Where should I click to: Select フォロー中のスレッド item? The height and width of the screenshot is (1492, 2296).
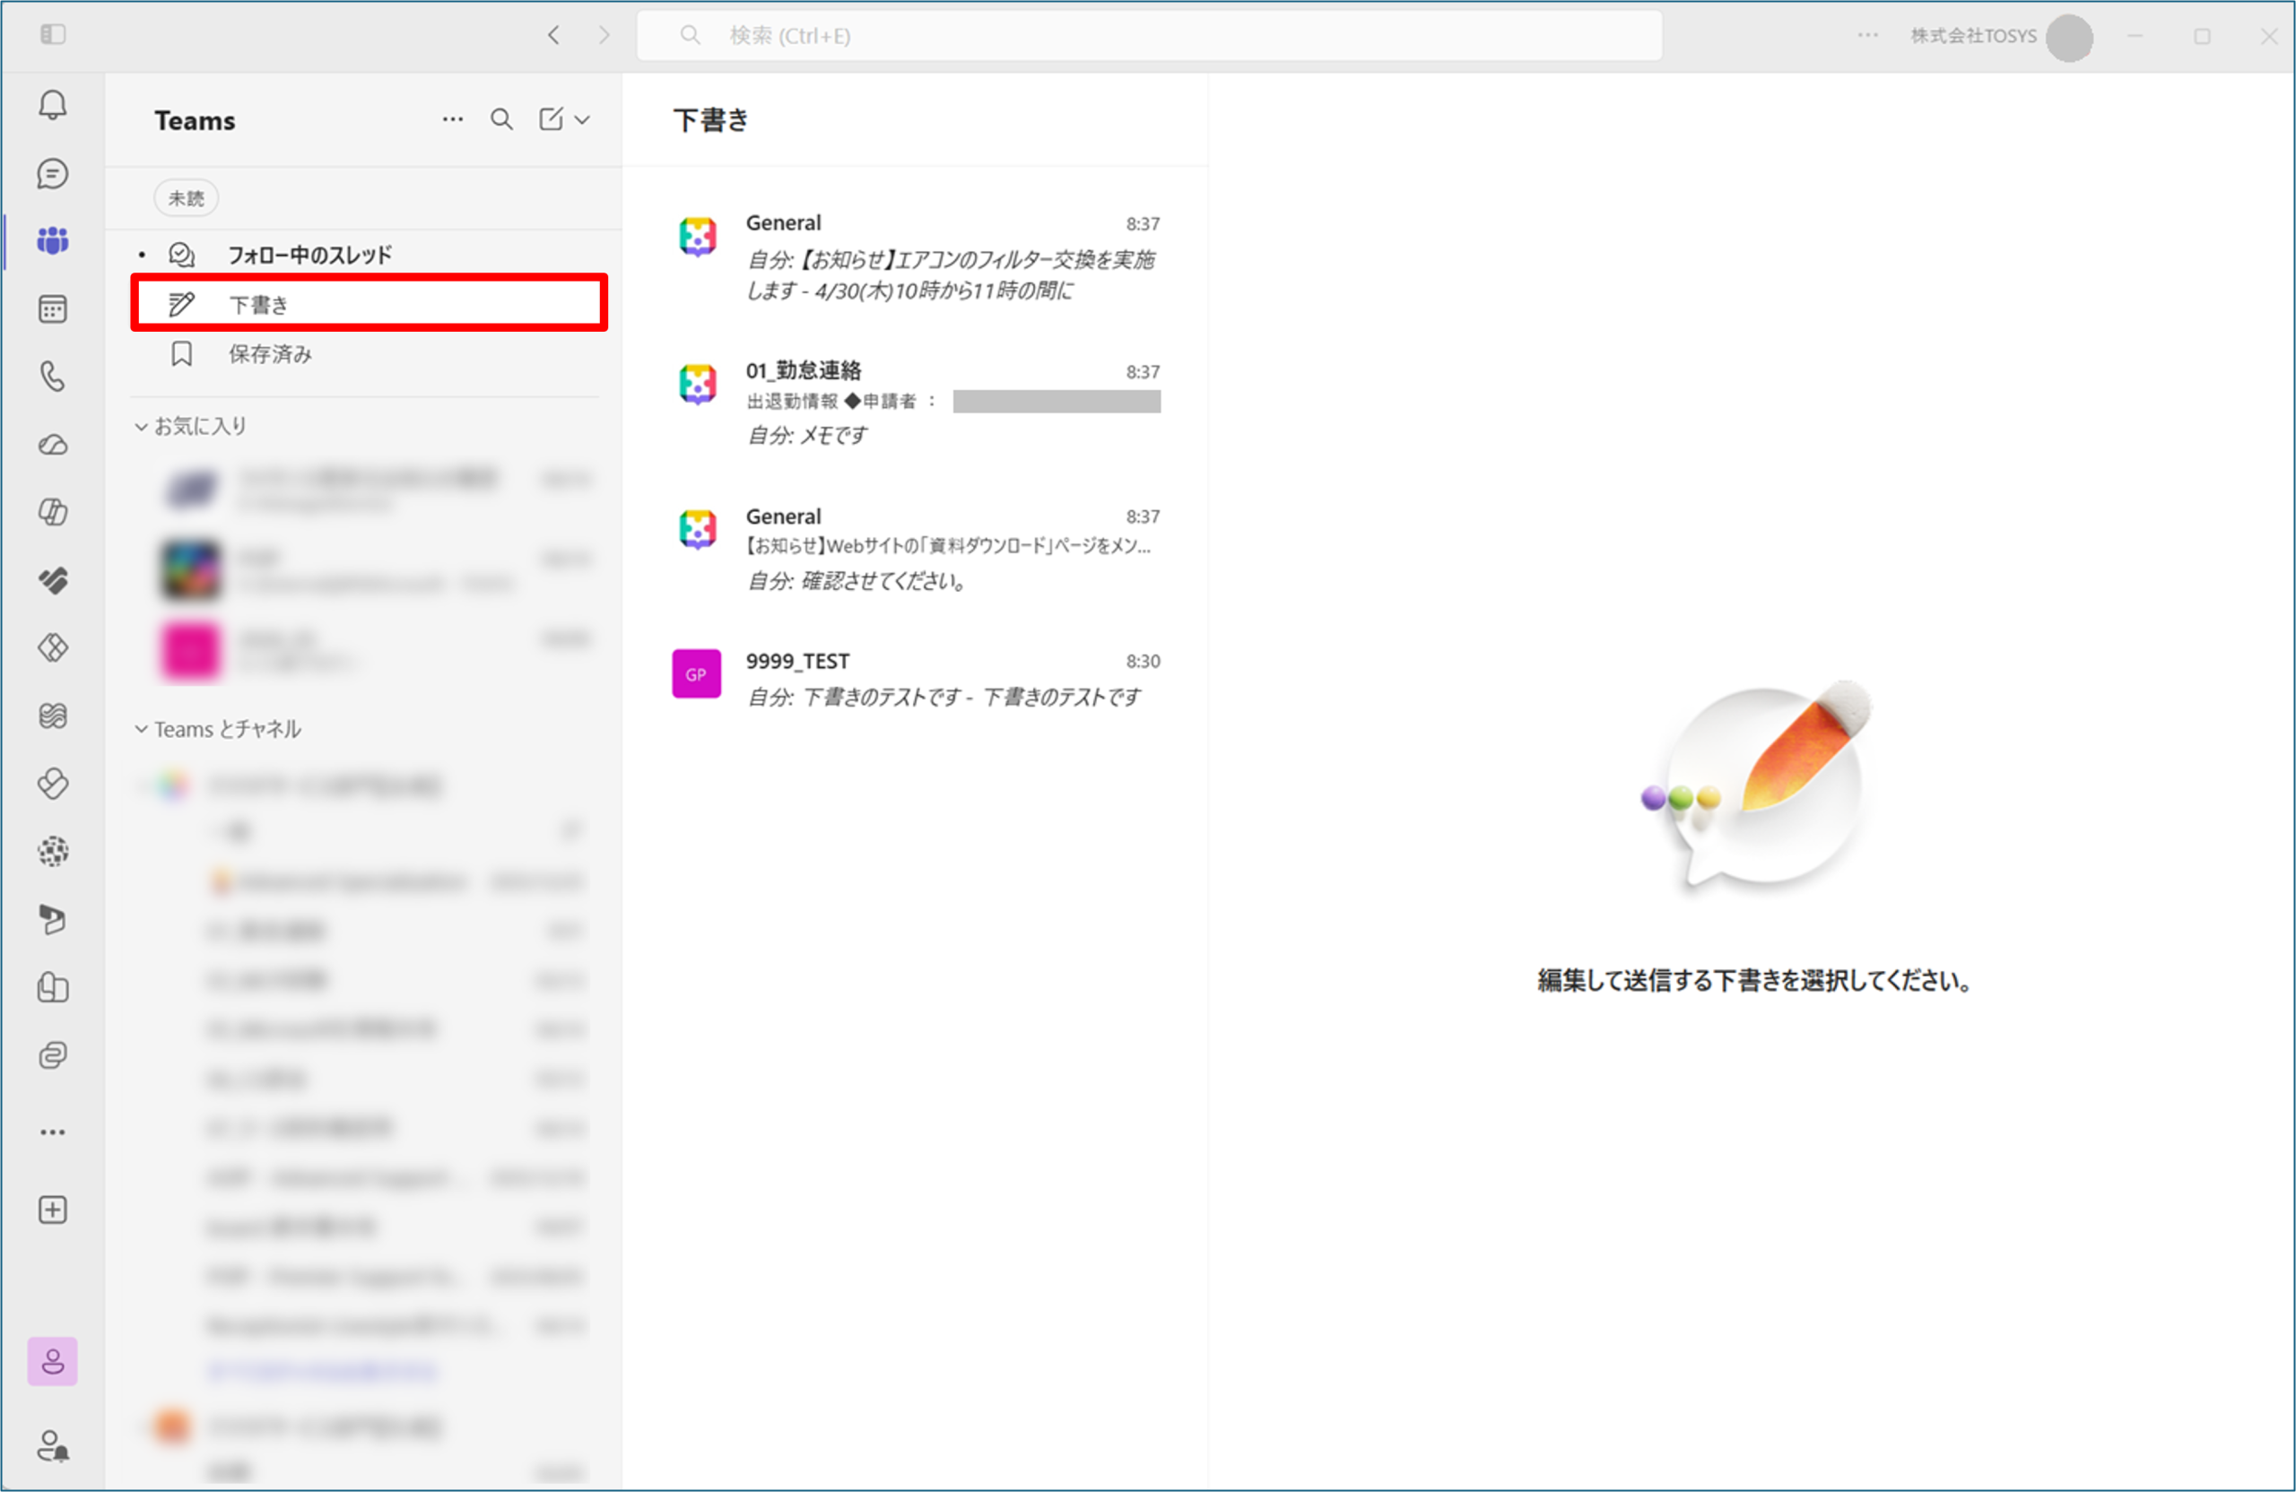coord(309,255)
